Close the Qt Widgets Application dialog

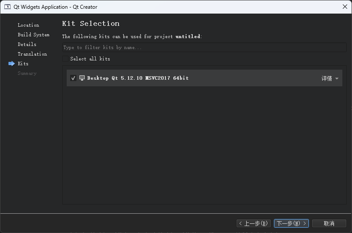tap(345, 7)
